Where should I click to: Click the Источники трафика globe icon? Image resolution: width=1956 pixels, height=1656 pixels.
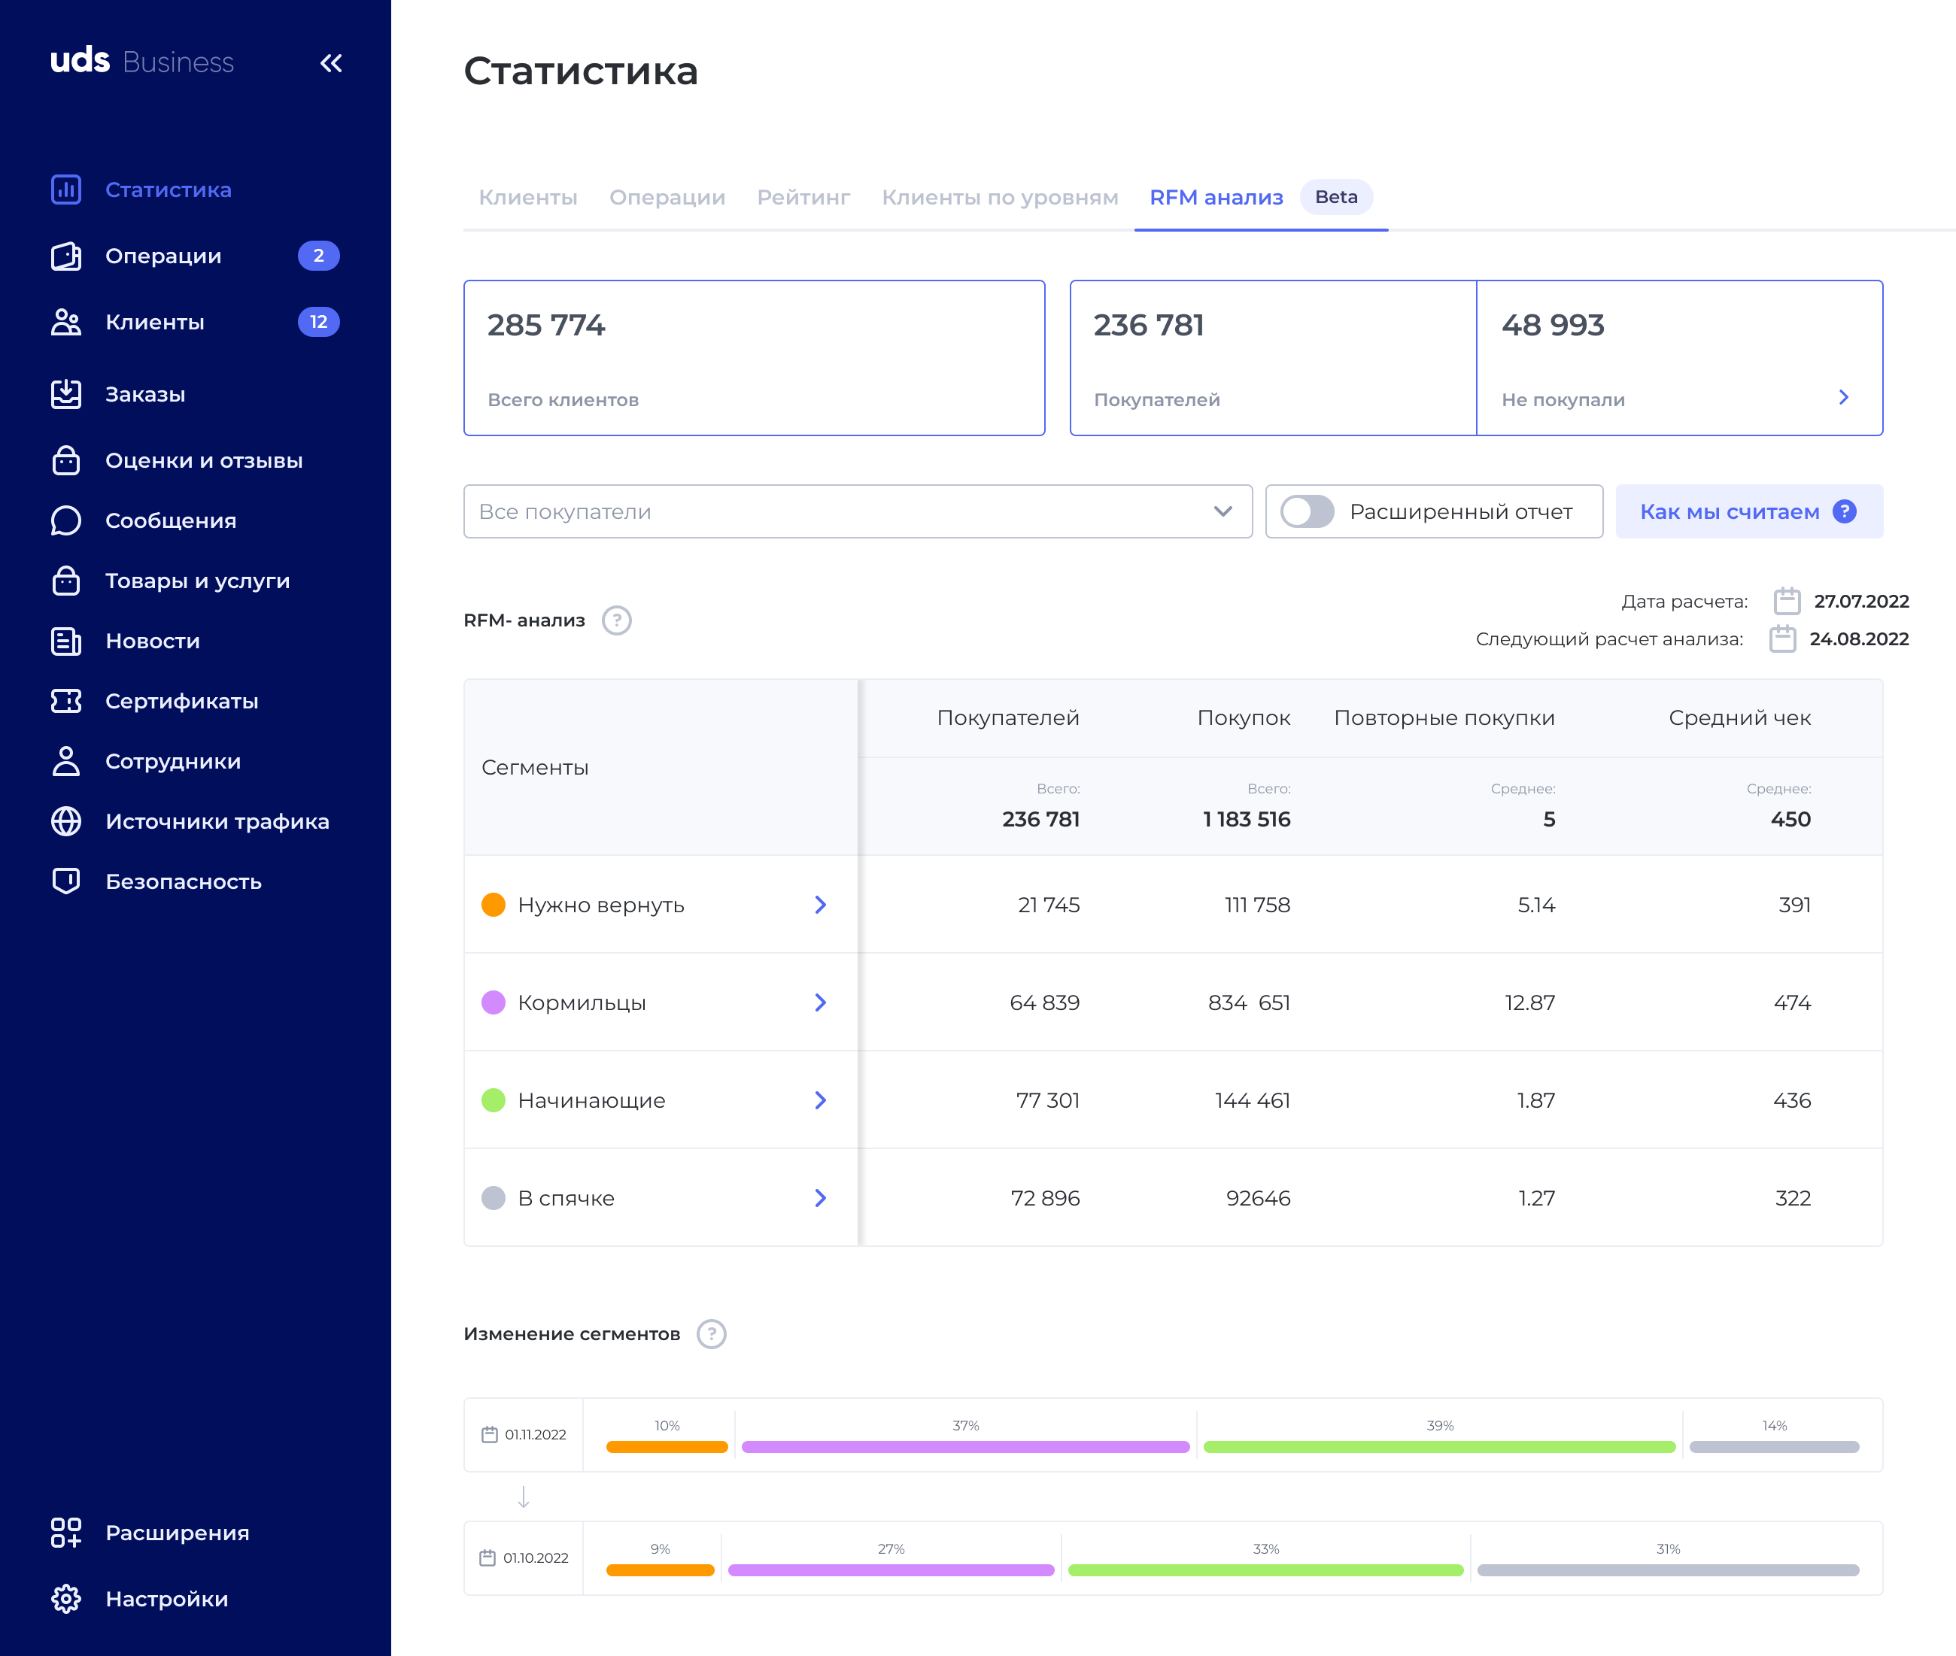pos(65,821)
